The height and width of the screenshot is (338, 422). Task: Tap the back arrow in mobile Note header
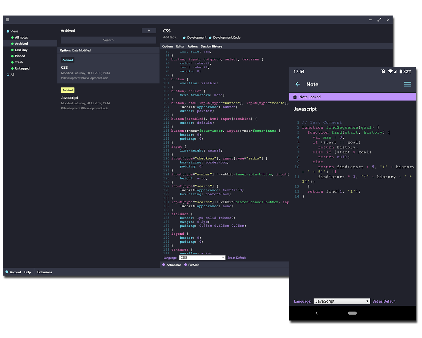tap(298, 84)
